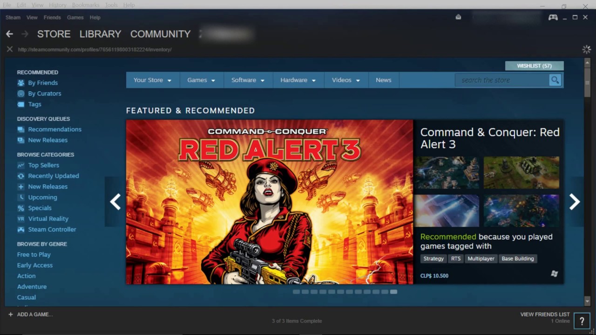This screenshot has height=335, width=596.
Task: Open View Friends List
Action: click(x=545, y=315)
